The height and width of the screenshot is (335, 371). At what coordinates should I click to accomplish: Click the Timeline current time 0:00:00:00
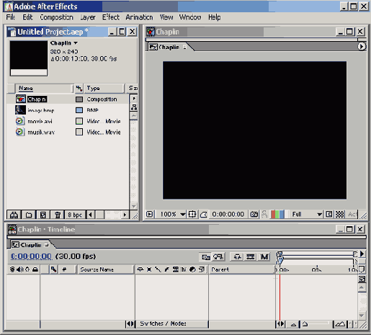coord(31,256)
